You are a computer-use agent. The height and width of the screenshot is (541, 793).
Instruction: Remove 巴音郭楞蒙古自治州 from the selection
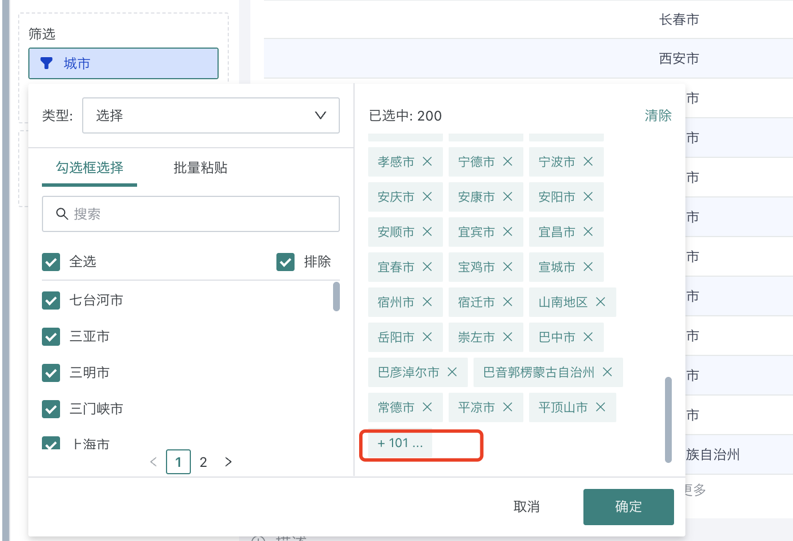pyautogui.click(x=607, y=372)
